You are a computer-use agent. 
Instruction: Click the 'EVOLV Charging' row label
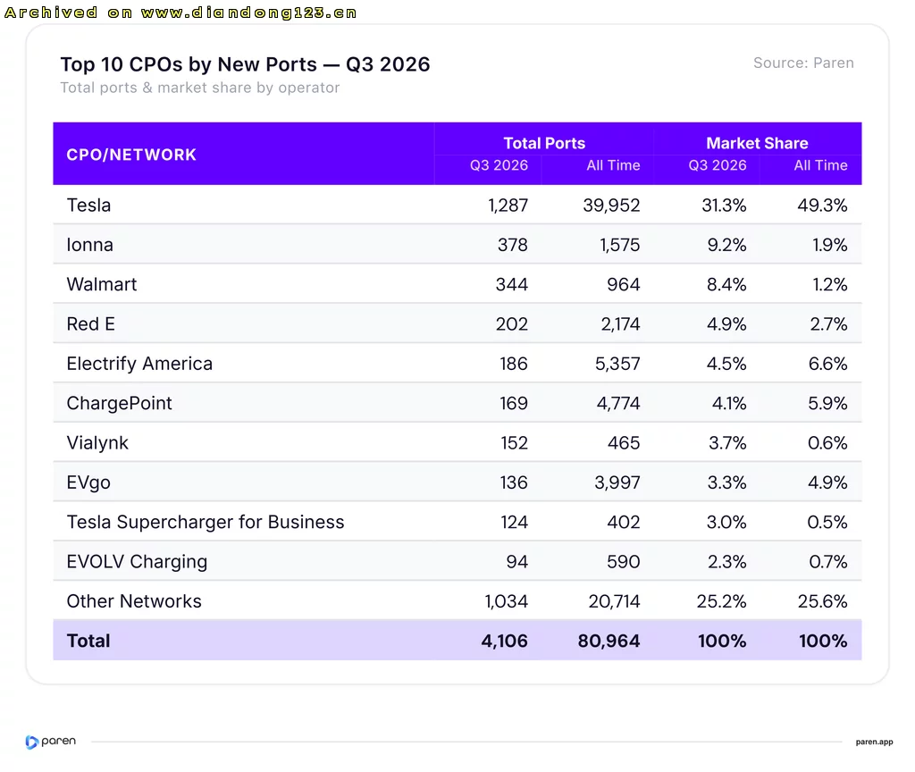tap(137, 562)
